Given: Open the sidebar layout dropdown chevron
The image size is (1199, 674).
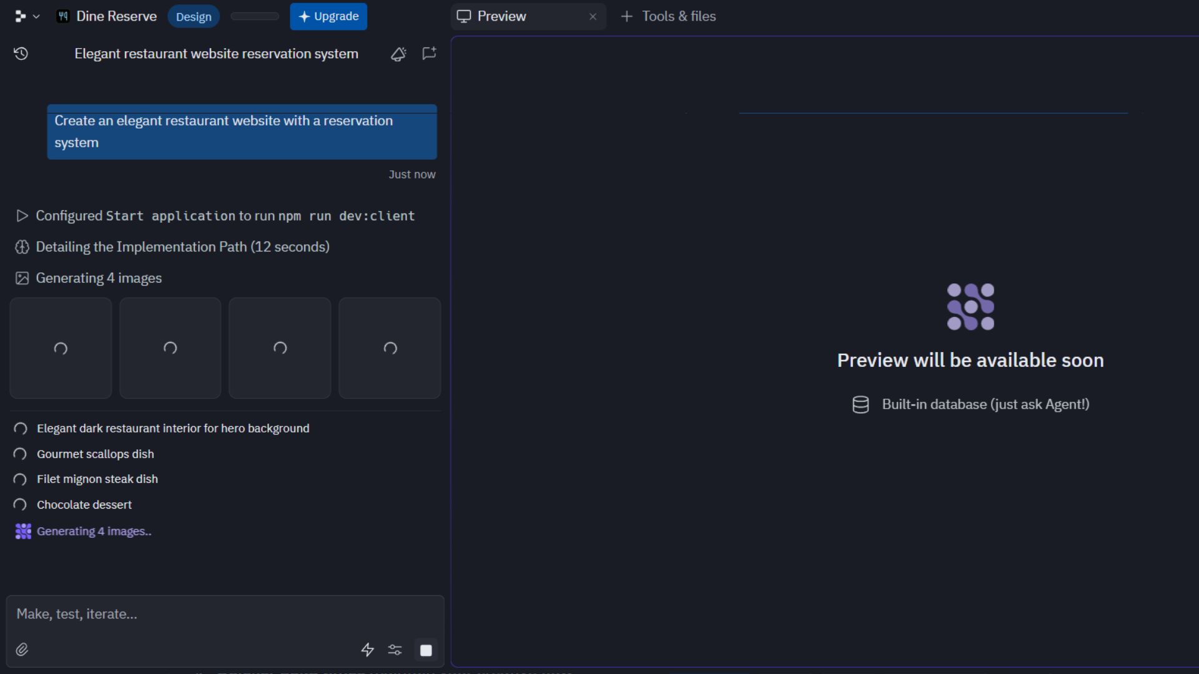Looking at the screenshot, I should pos(36,17).
